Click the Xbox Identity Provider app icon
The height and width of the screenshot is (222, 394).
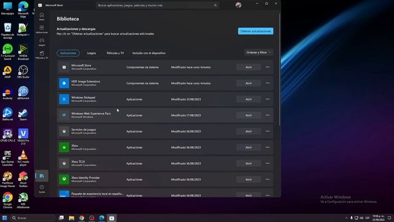click(x=64, y=179)
